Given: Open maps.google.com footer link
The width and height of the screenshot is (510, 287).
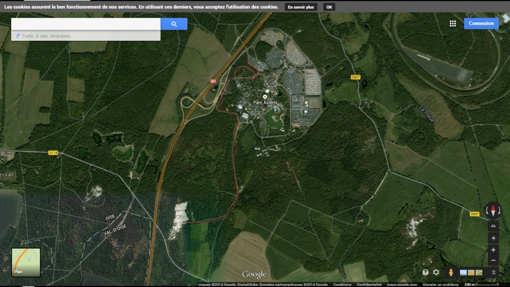Looking at the screenshot, I should pyautogui.click(x=402, y=284).
